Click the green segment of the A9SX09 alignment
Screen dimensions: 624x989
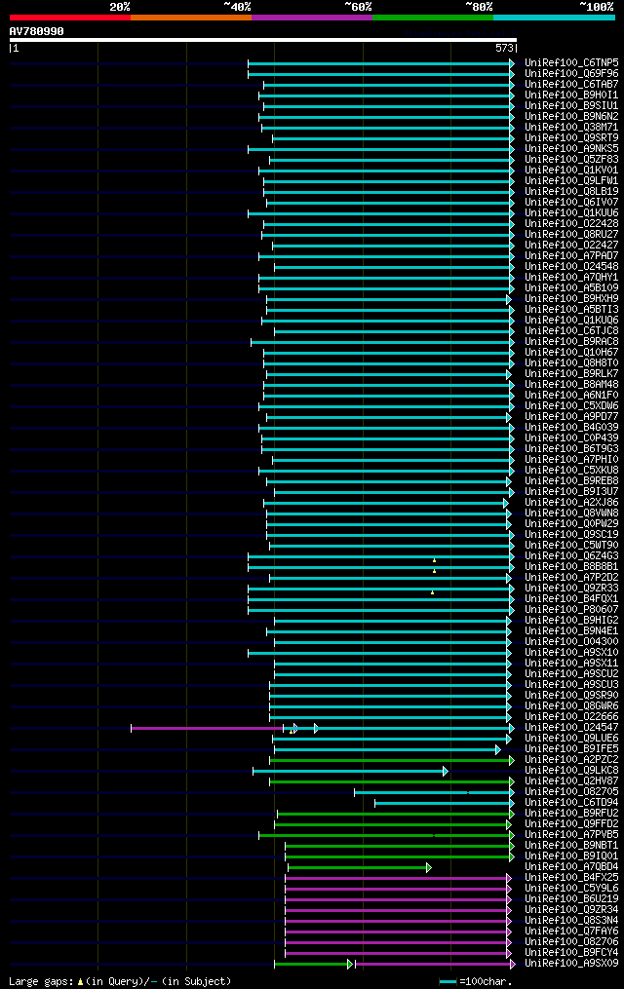click(x=312, y=965)
